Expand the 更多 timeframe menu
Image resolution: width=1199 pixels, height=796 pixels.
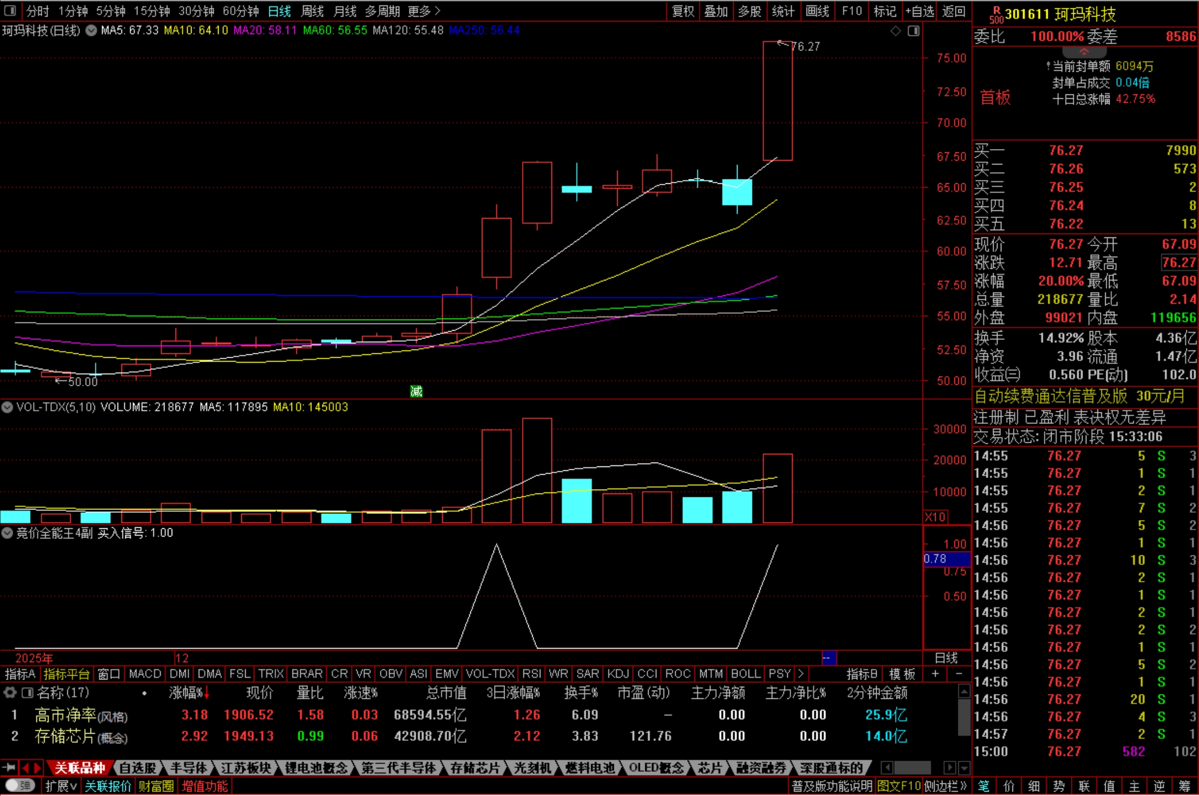tap(423, 10)
